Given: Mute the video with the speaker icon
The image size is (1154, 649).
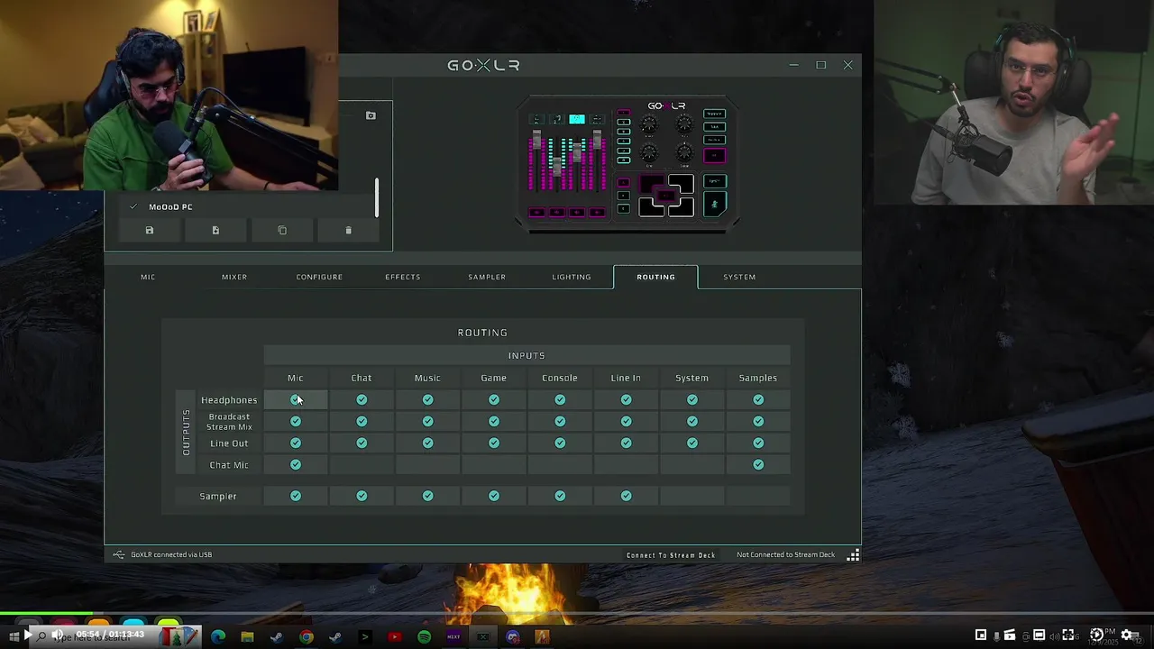Looking at the screenshot, I should click(58, 635).
